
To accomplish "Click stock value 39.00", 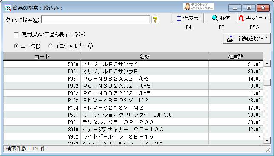I will [254, 115].
